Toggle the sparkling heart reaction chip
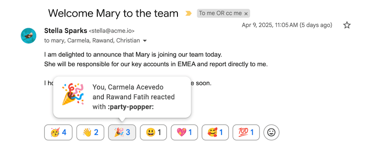 pos(184,132)
